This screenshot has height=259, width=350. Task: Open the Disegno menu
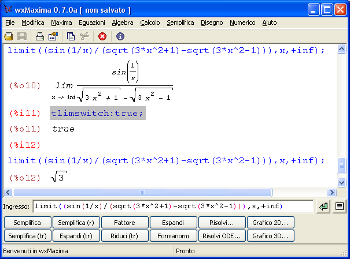[212, 22]
